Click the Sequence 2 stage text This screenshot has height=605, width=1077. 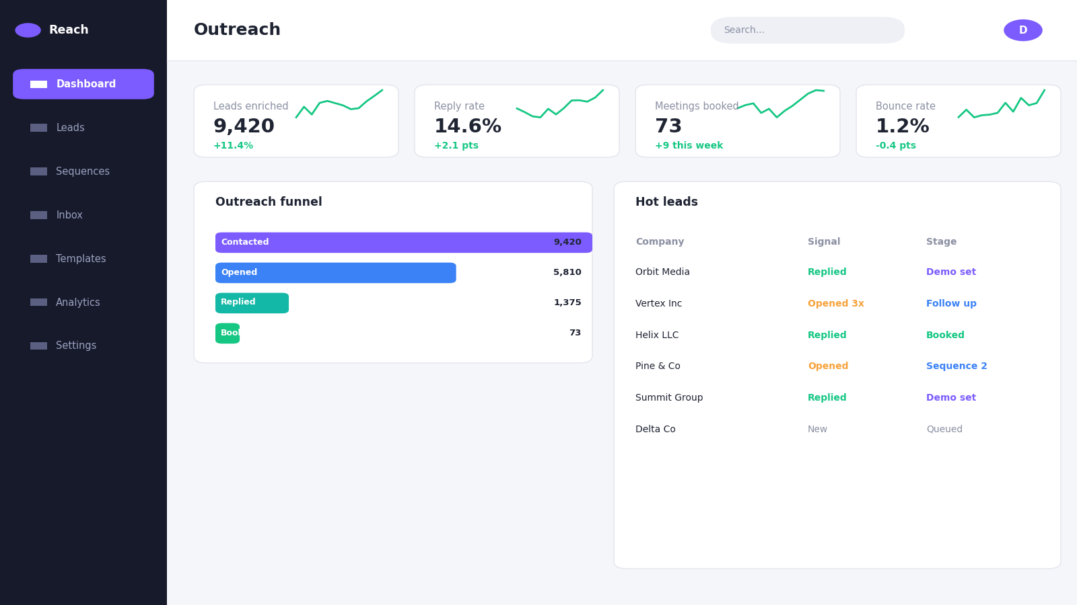point(957,366)
